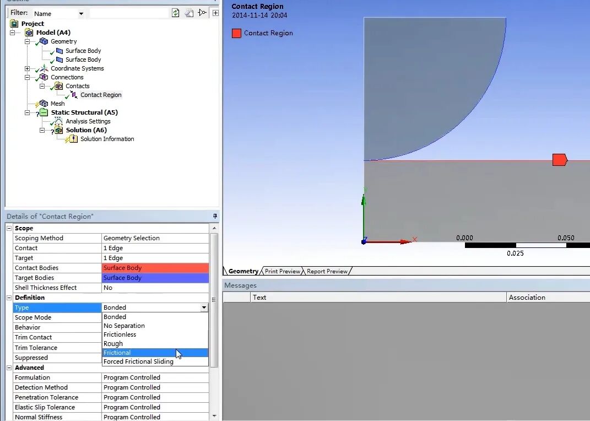Choose Bonded from Type list

(155, 317)
